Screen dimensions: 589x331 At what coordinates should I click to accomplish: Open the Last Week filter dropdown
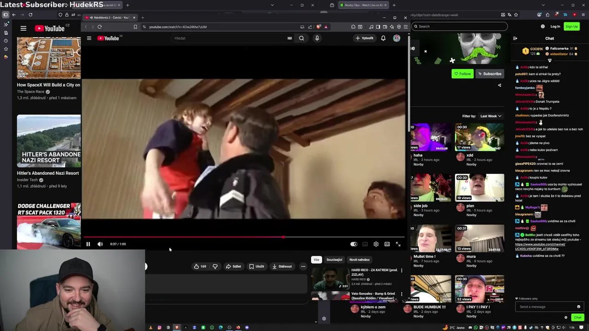click(491, 116)
